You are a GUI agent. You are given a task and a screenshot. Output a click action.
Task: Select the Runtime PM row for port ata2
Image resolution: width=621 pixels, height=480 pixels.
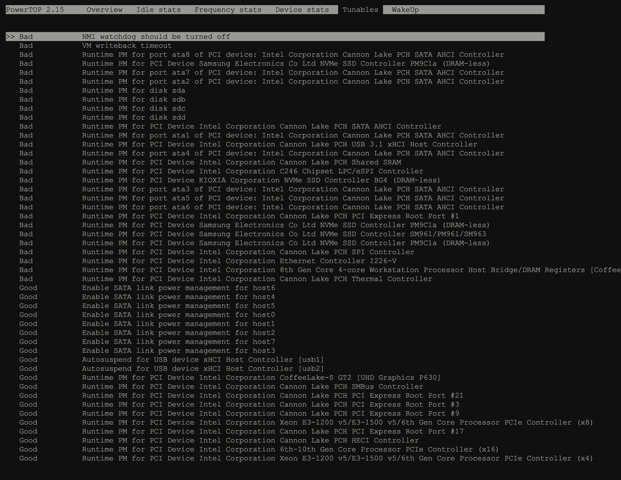[261, 81]
